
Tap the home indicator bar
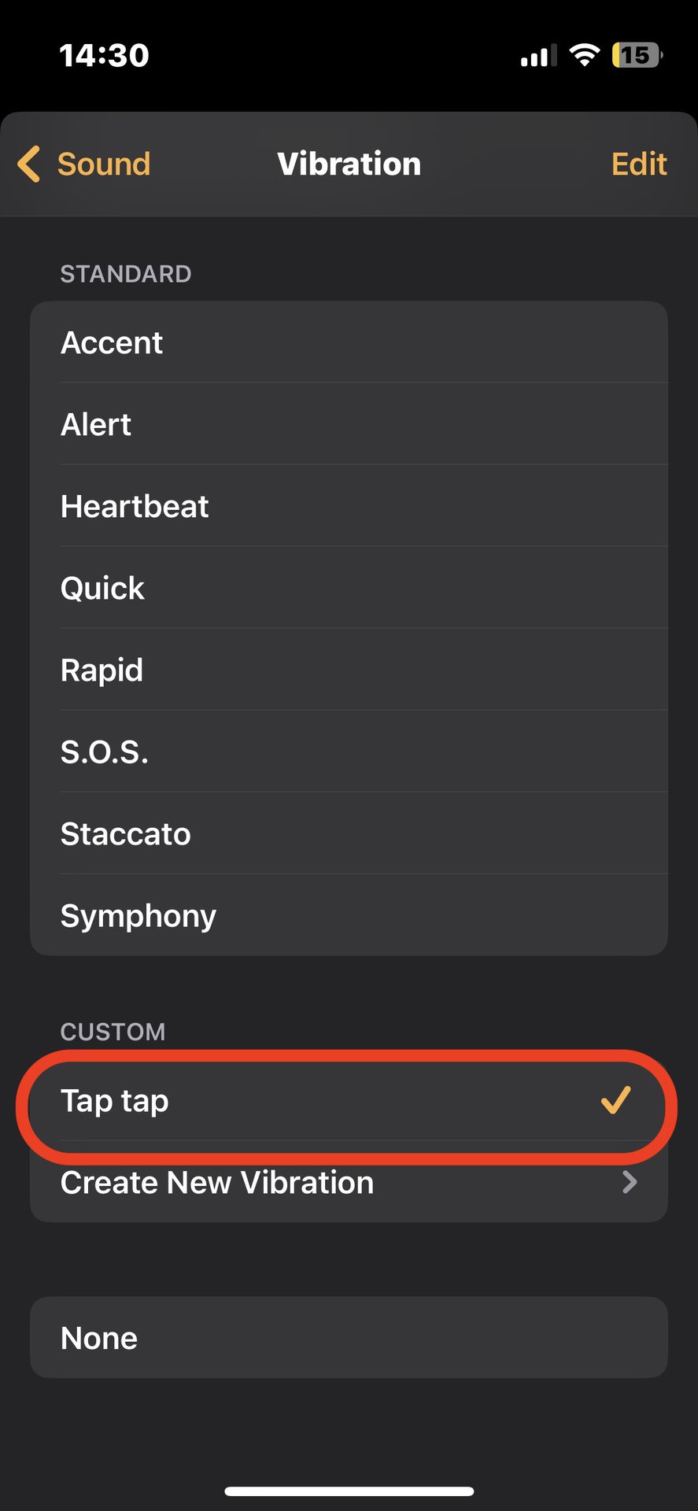point(349,1491)
